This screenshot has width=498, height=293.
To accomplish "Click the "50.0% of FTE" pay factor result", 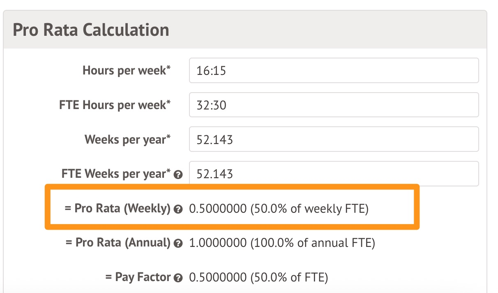I will 289,278.
